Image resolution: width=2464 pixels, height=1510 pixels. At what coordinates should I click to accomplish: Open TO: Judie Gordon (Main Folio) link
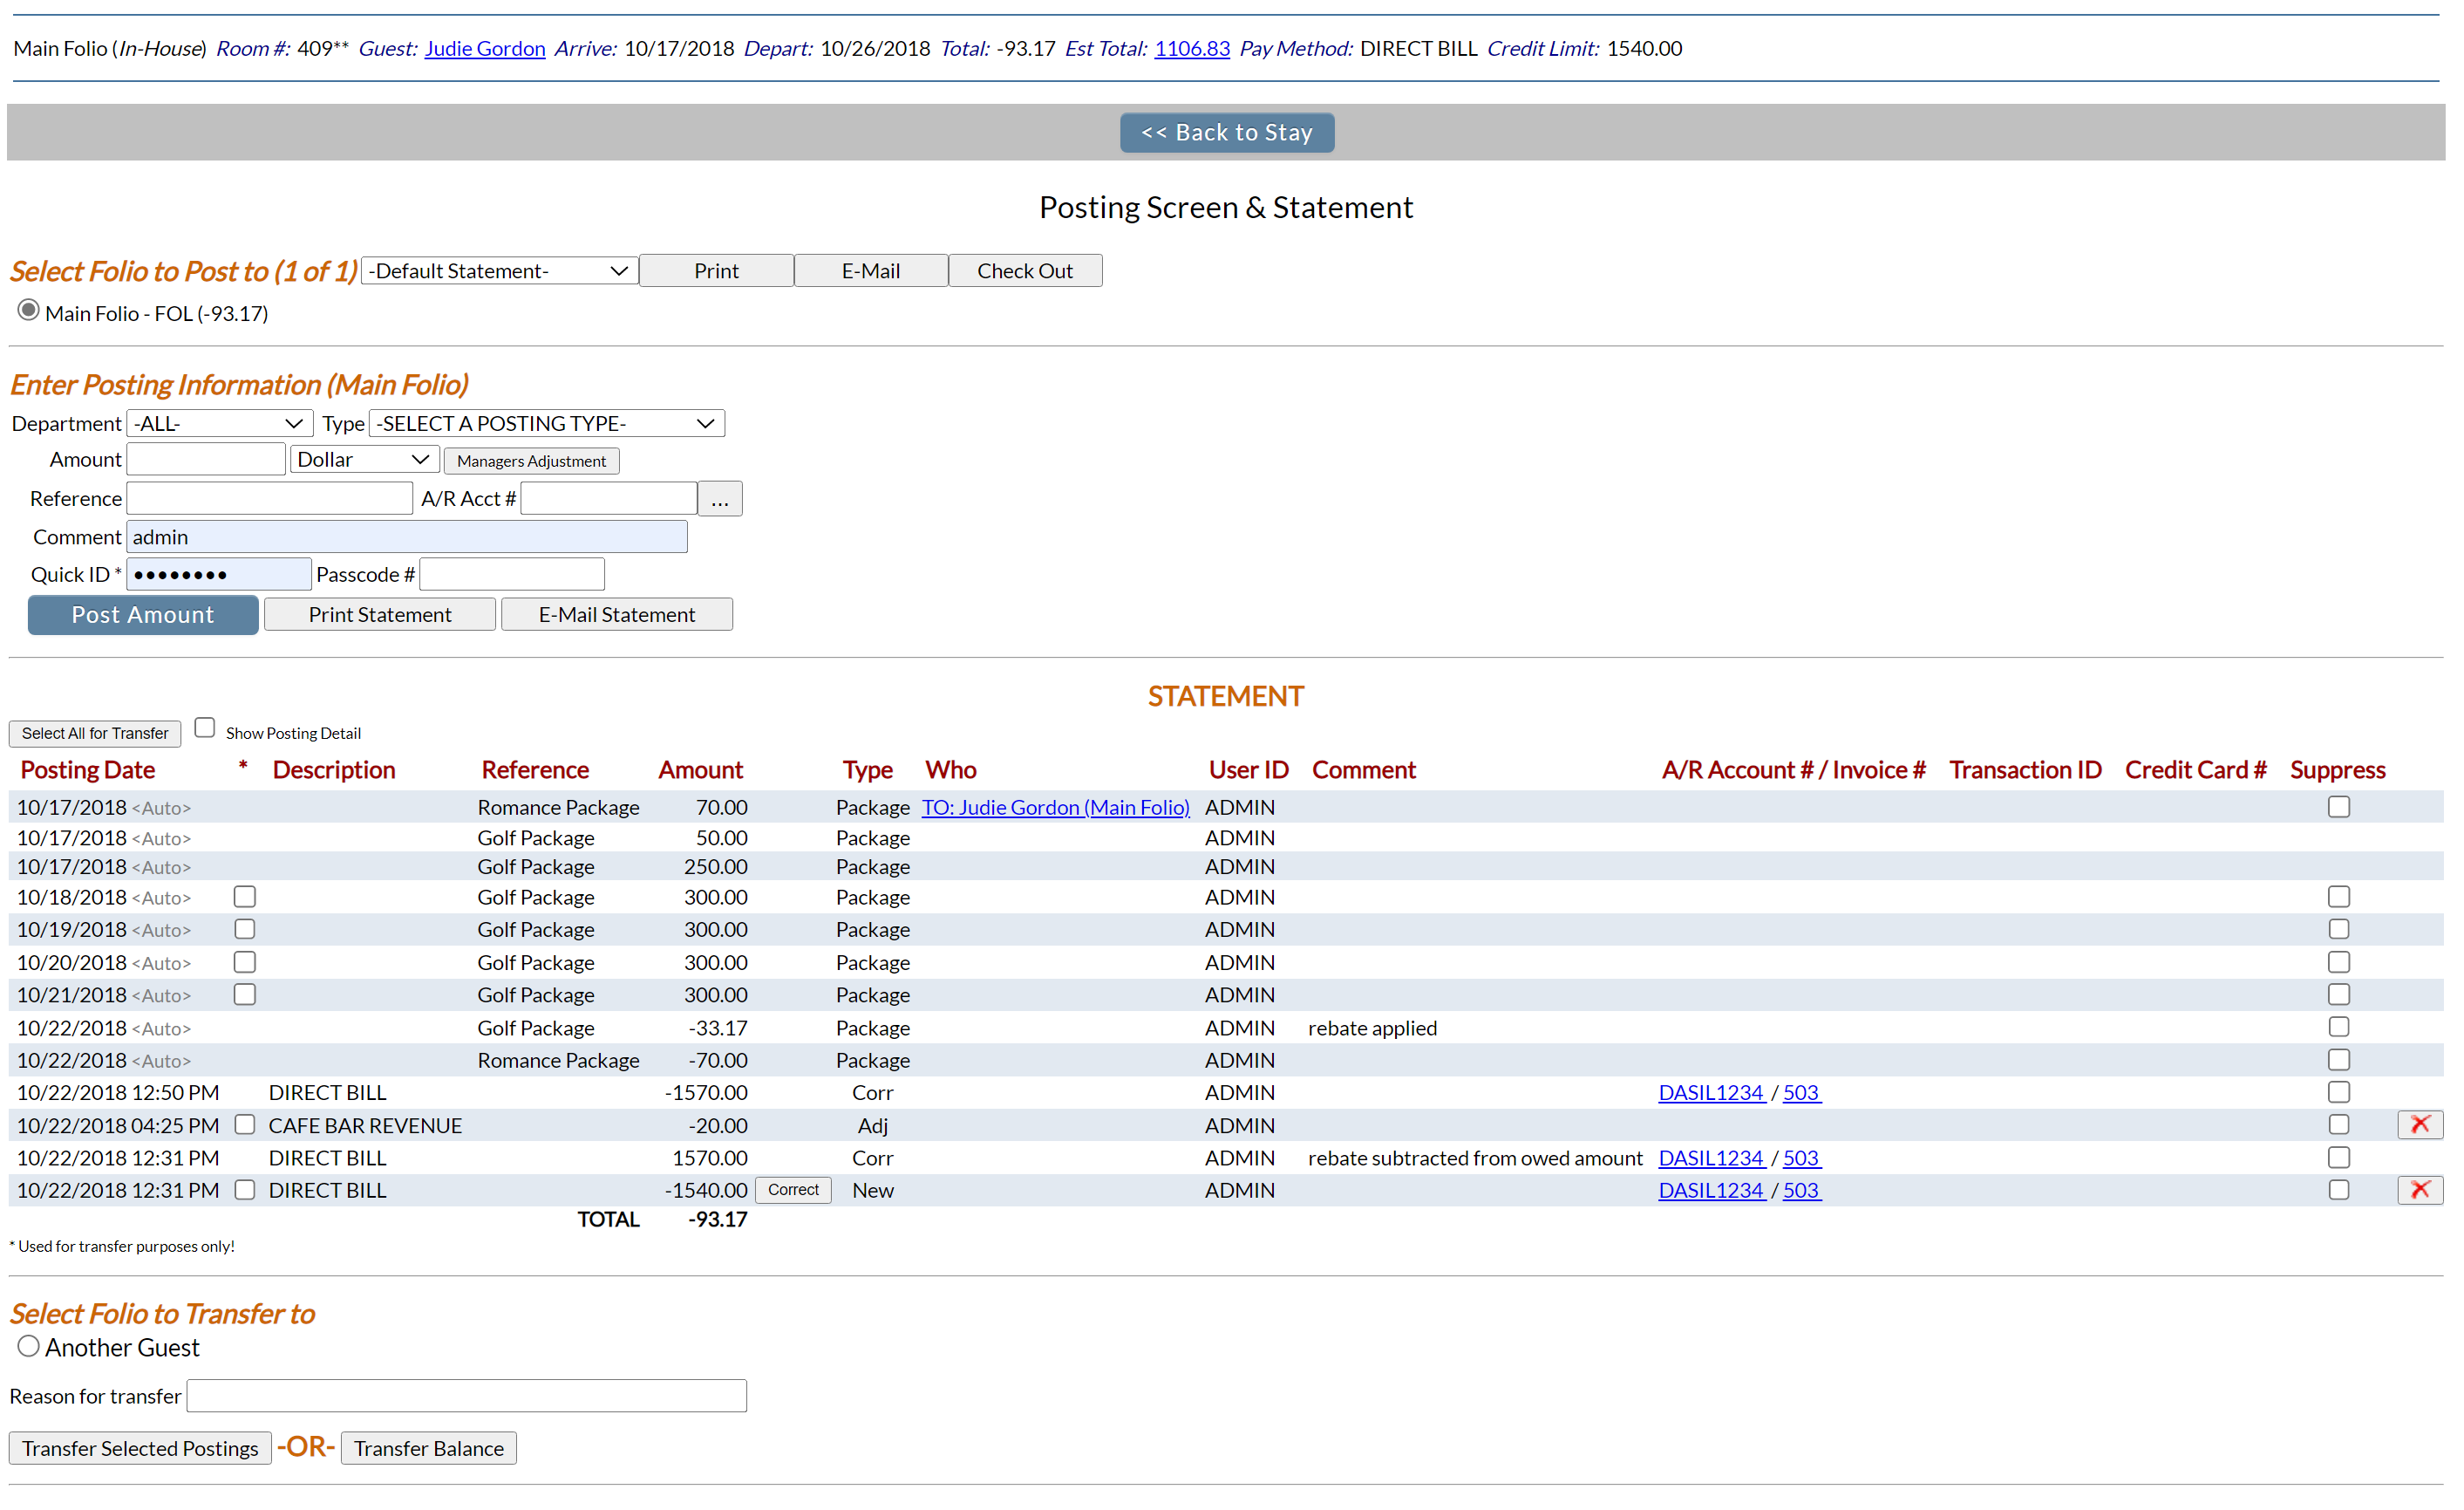click(x=1055, y=807)
